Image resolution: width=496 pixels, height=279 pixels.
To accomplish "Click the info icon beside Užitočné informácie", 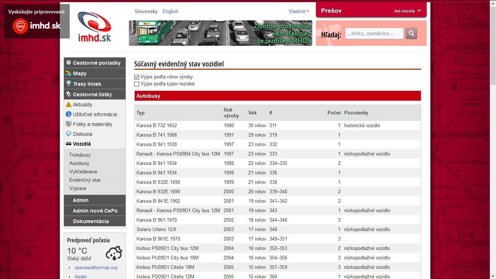I will click(69, 114).
